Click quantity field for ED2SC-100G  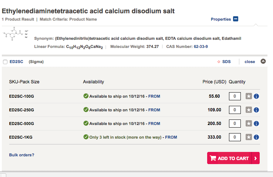point(235,96)
